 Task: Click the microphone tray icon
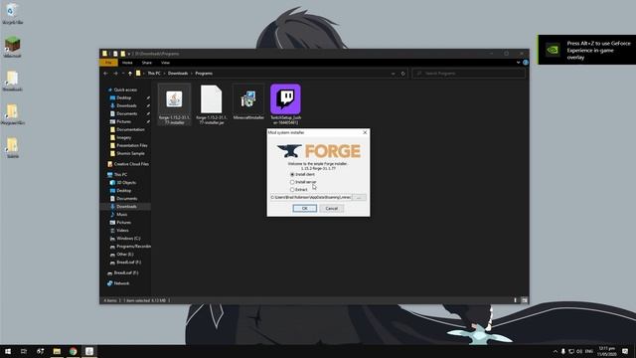(x=563, y=351)
